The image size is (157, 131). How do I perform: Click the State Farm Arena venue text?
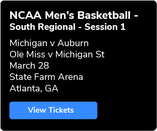[46, 77]
